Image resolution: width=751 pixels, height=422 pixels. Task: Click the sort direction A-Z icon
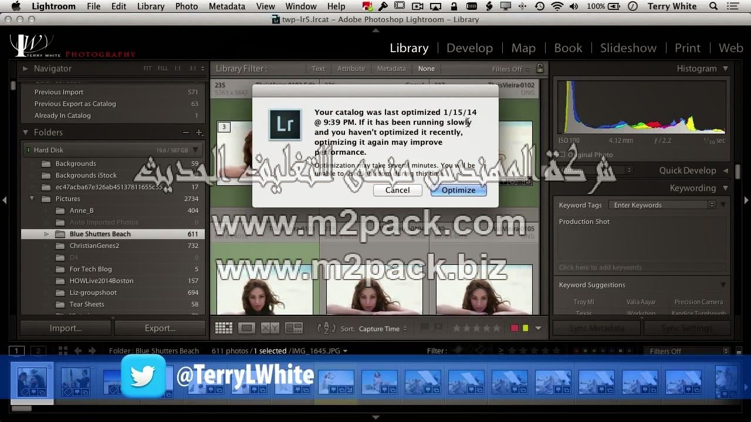(x=326, y=328)
